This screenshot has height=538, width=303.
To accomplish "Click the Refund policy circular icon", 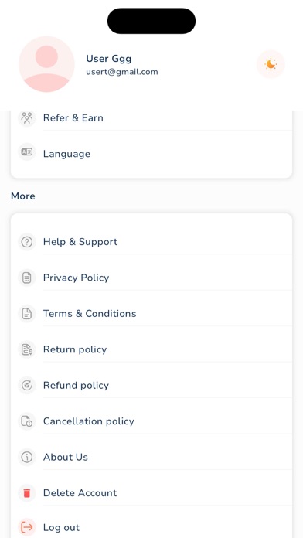I will point(27,385).
